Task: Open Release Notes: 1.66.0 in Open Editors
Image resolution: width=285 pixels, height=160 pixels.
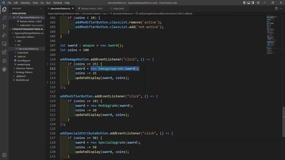Action: click(x=31, y=21)
